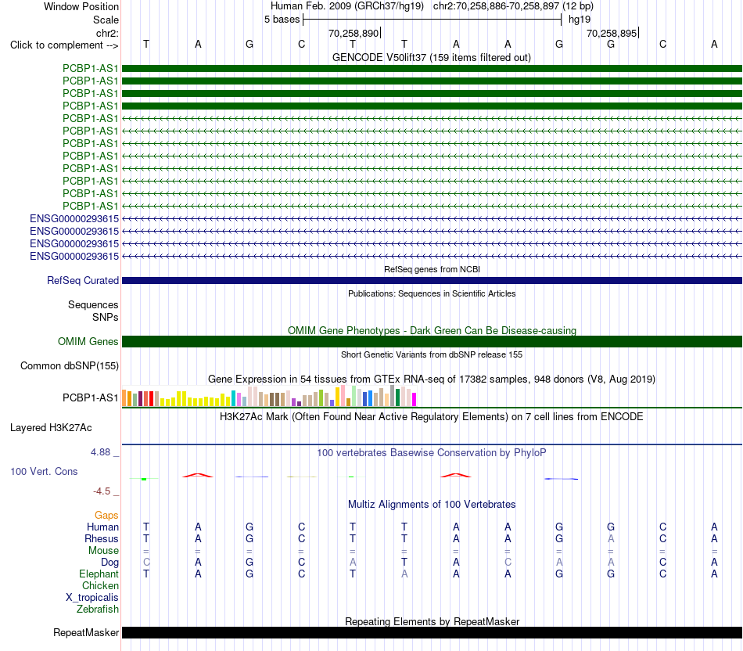Click the Scale track label

tap(106, 20)
